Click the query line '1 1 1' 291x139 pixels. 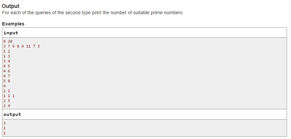(9, 96)
